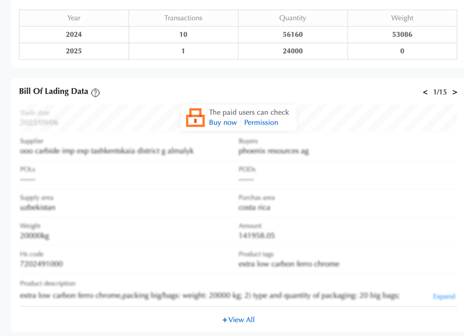Click the Bill Of Lading Data heading
Image resolution: width=464 pixels, height=336 pixels.
(x=53, y=92)
